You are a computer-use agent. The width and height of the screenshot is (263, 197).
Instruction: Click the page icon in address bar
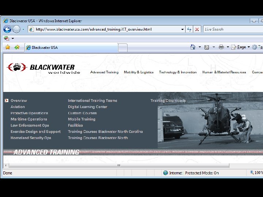31,29
